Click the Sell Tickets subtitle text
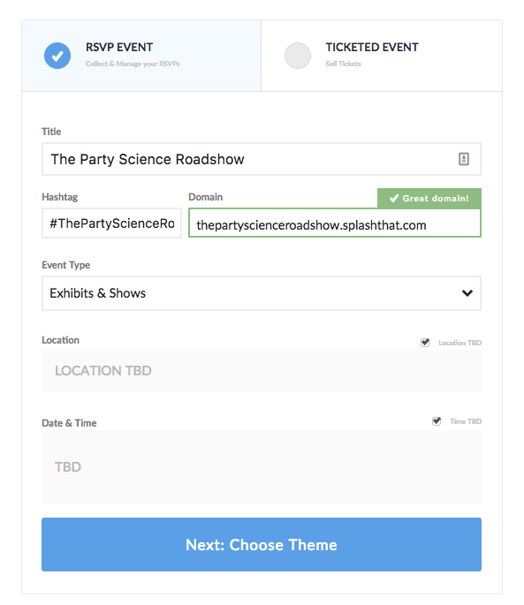 click(x=343, y=64)
